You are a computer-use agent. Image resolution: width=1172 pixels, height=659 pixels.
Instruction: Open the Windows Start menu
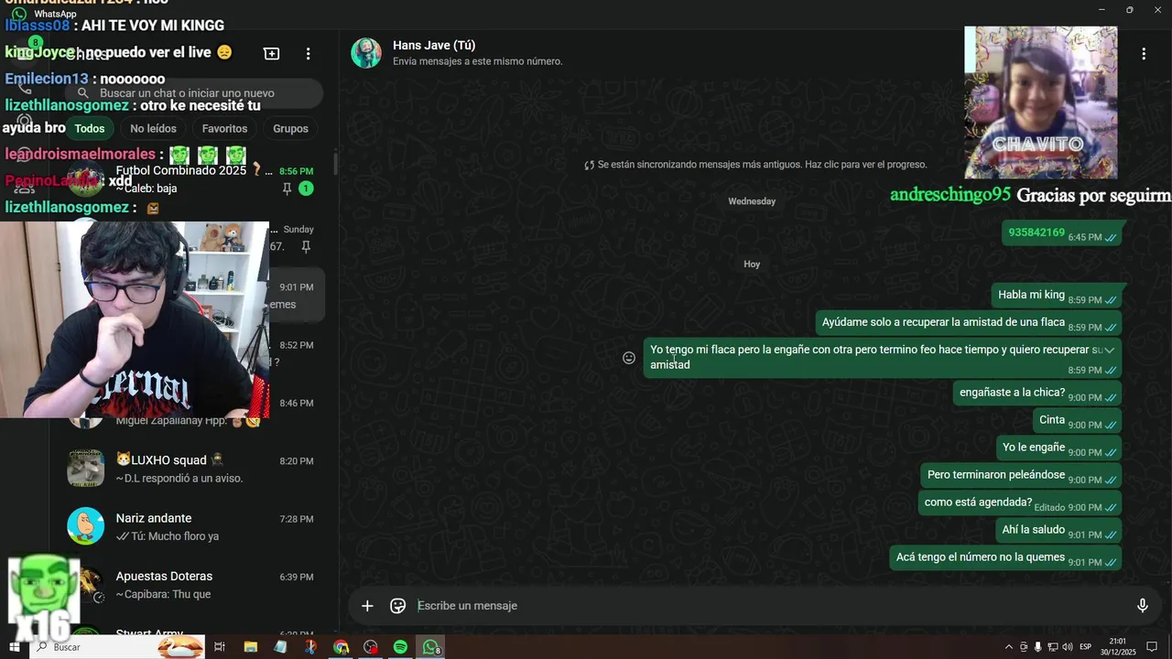(14, 647)
